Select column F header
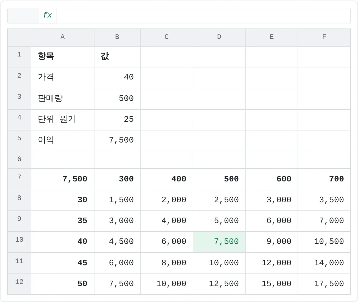The width and height of the screenshot is (358, 302). [x=324, y=37]
